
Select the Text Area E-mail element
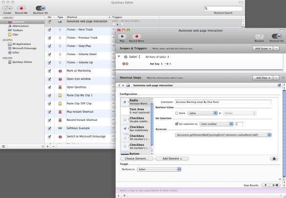click(136, 111)
